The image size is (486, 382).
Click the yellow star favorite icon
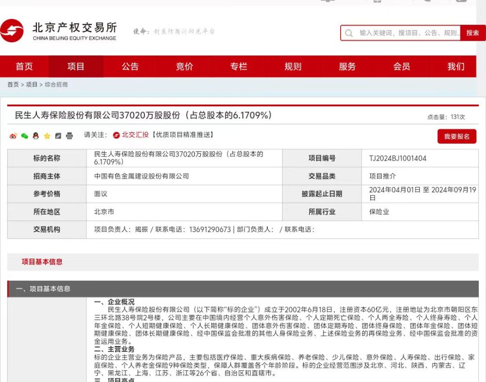(x=47, y=136)
